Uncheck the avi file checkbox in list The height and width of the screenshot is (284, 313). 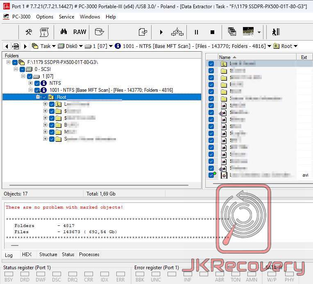point(211,175)
